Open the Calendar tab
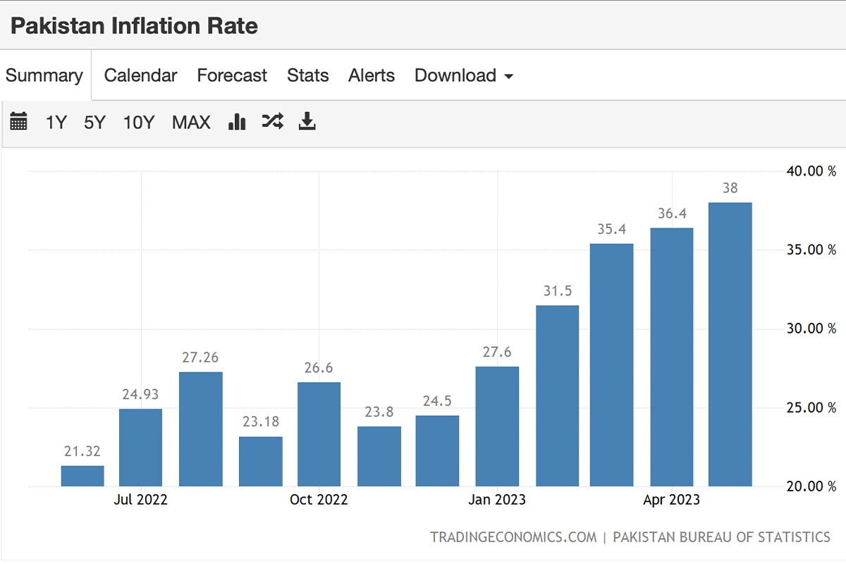 140,75
